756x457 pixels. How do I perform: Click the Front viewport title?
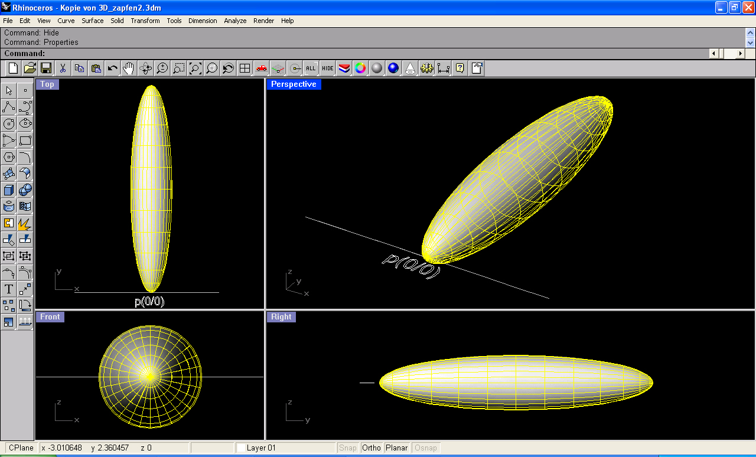[50, 317]
